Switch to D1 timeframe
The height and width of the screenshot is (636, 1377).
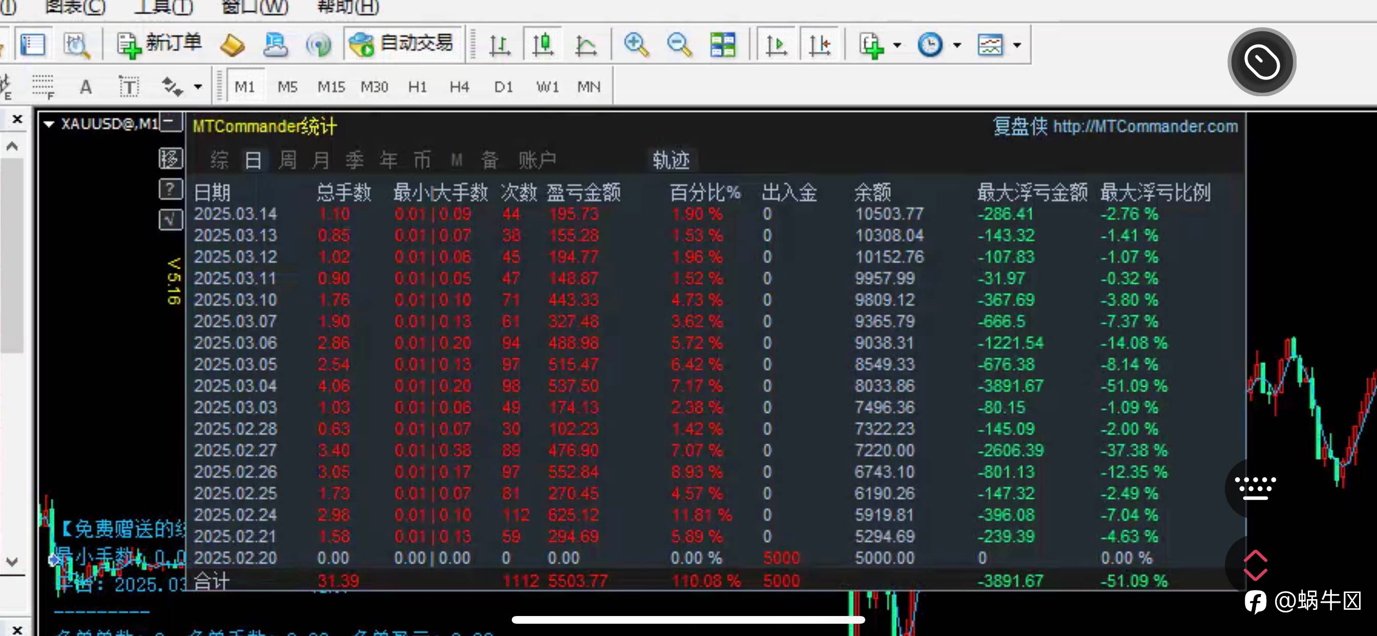(x=503, y=87)
